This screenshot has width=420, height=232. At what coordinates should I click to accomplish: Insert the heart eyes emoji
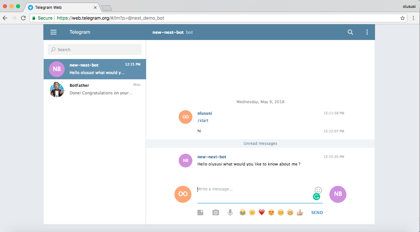coord(271,212)
